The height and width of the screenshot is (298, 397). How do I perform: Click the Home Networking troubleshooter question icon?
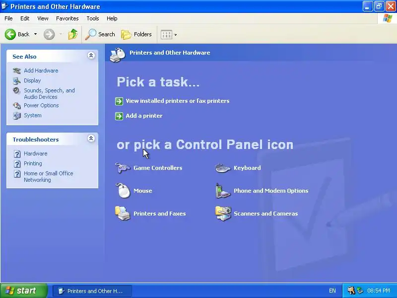click(17, 174)
